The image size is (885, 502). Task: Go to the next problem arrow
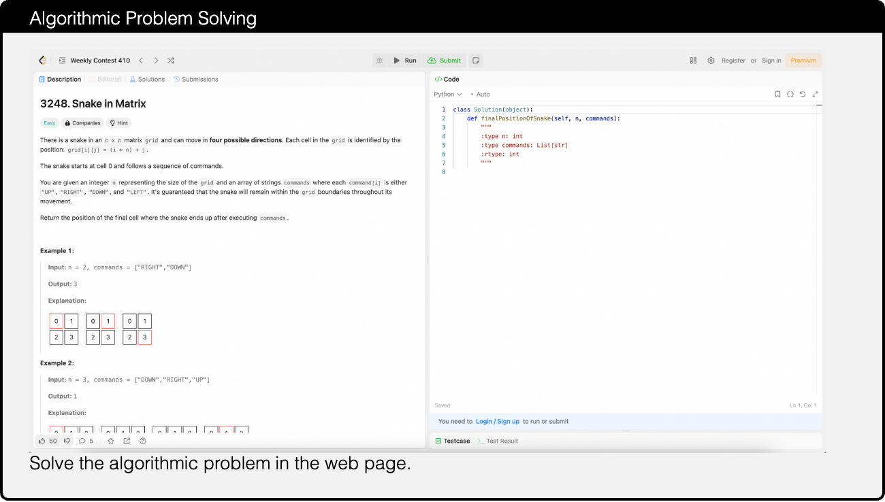click(156, 61)
